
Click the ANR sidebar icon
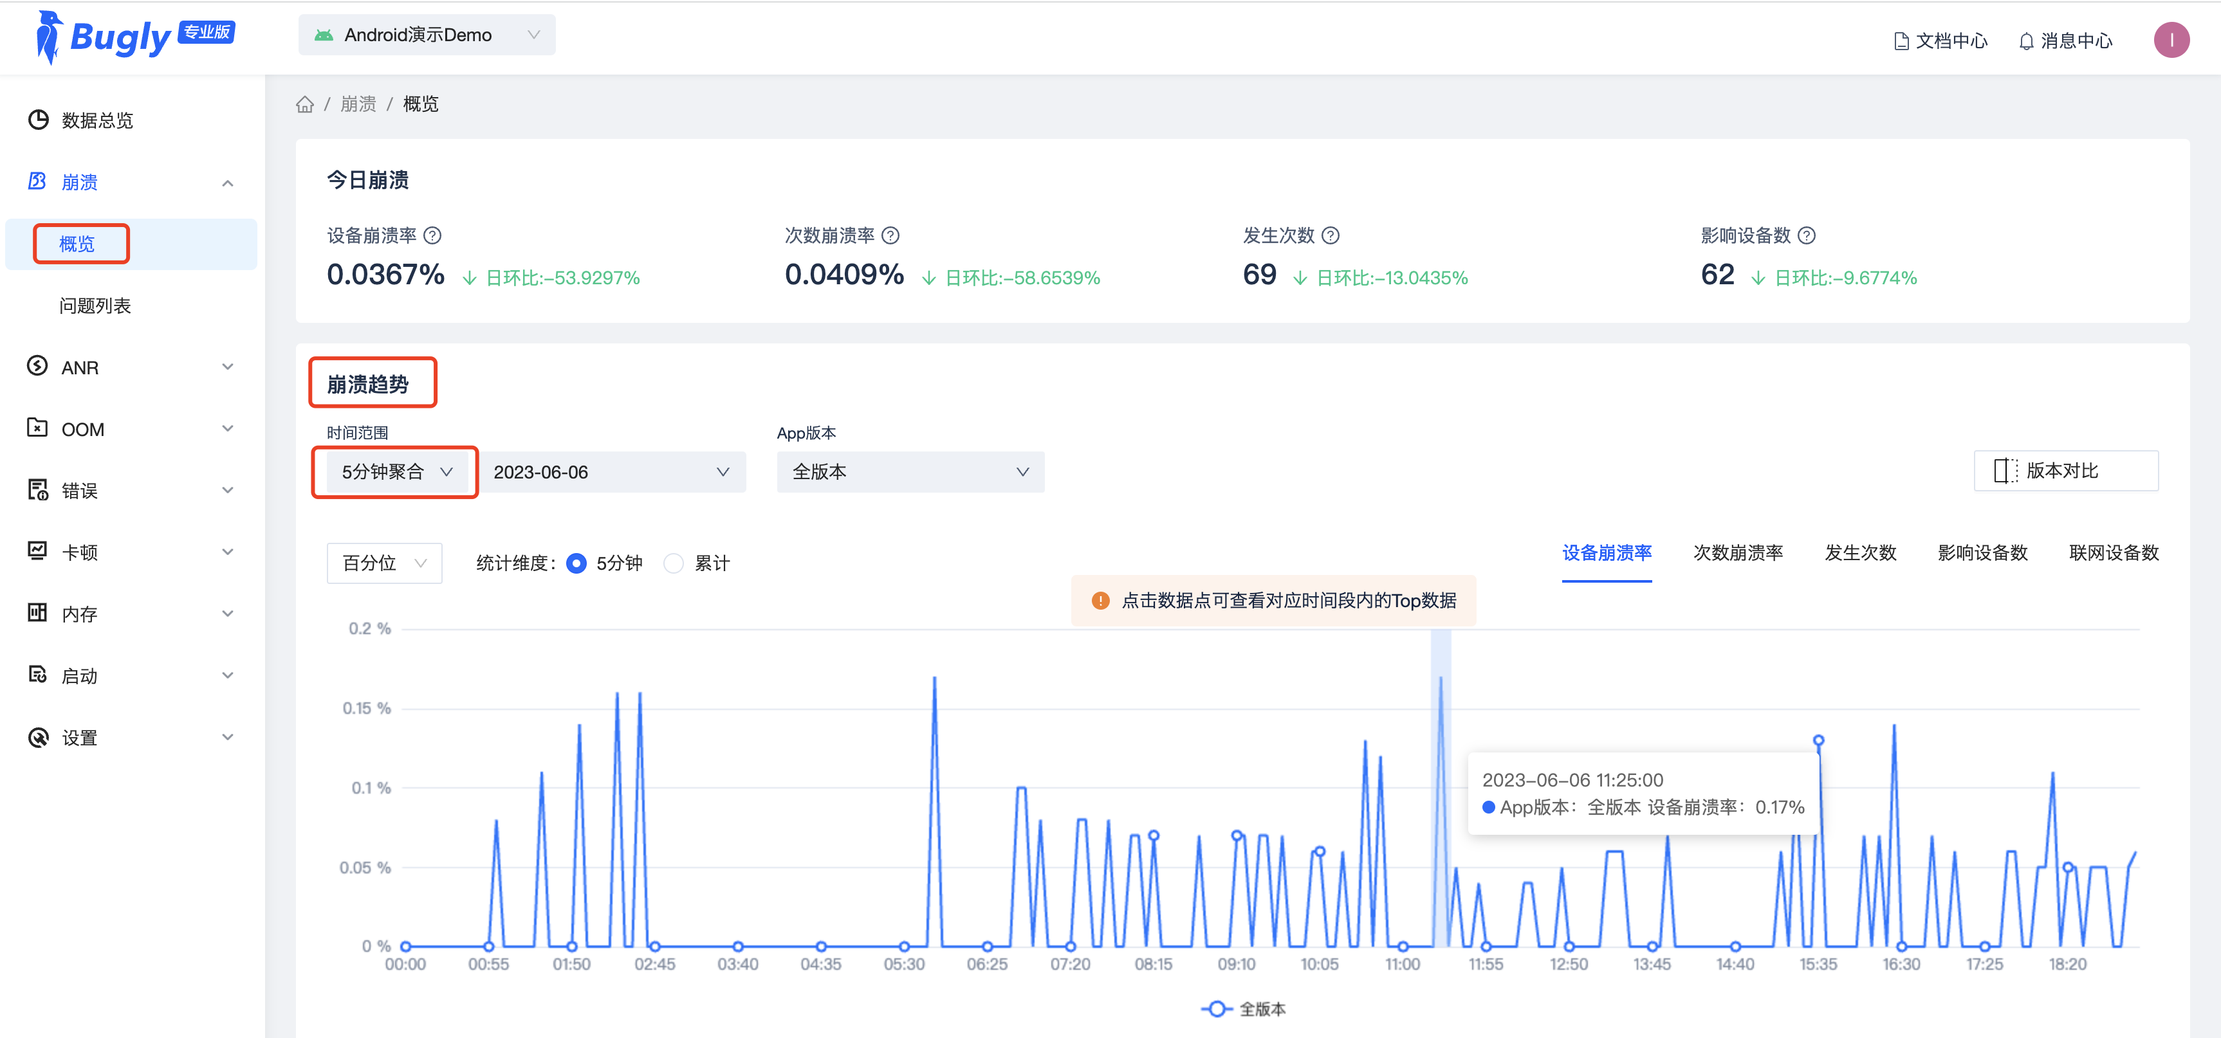coord(37,367)
